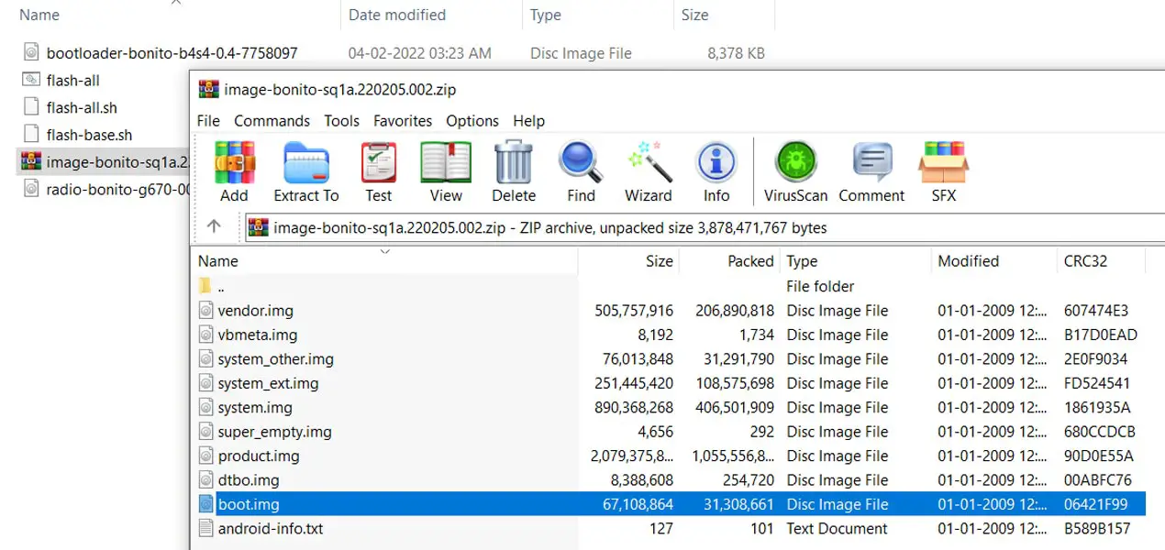Image resolution: width=1165 pixels, height=550 pixels.
Task: Open the Help menu
Action: (528, 121)
